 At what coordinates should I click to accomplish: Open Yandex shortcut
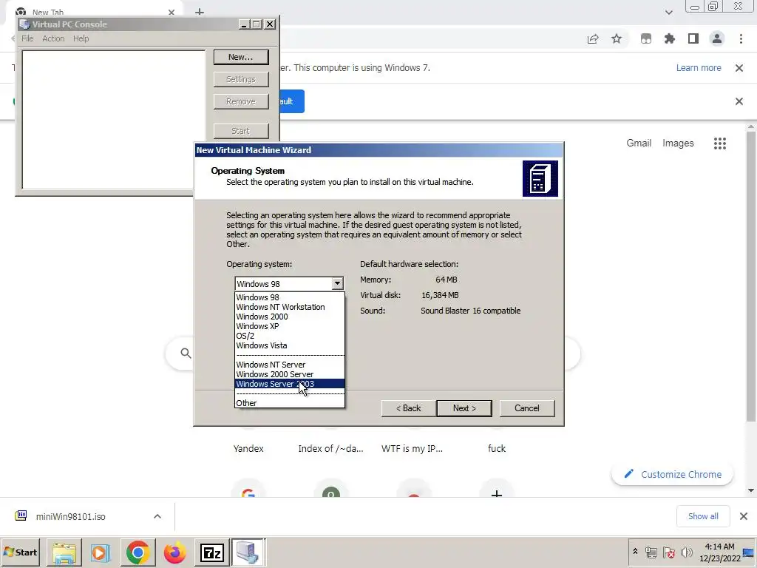tap(248, 449)
